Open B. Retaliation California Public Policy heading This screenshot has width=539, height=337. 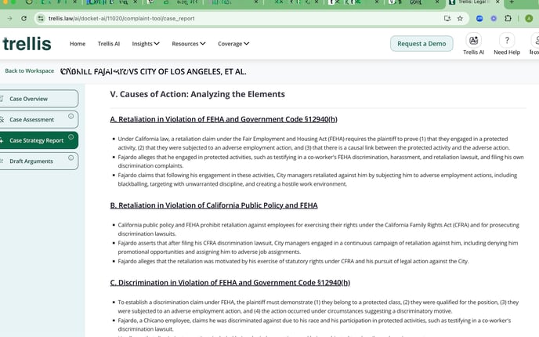click(x=214, y=205)
